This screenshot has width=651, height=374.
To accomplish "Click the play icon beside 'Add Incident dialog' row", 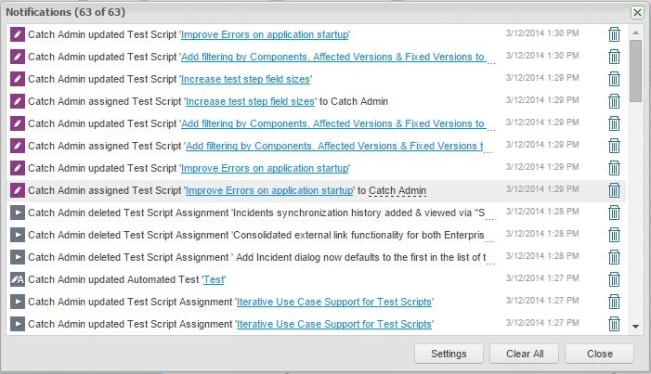I will click(18, 257).
